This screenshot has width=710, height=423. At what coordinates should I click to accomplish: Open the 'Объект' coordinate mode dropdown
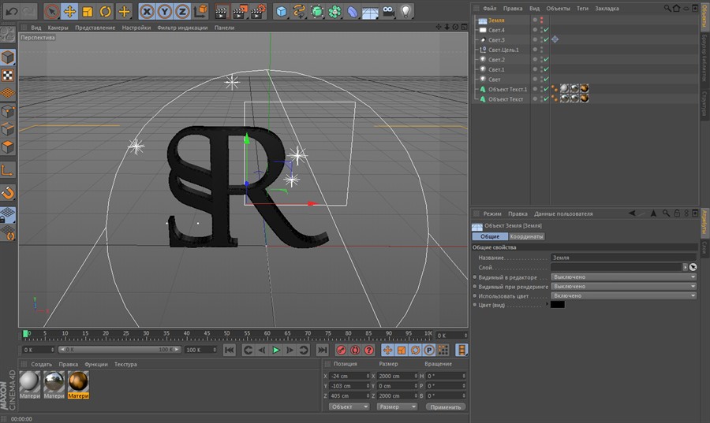click(x=349, y=406)
